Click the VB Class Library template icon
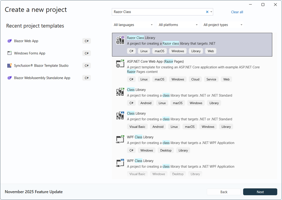The height and width of the screenshot is (200, 282). (120, 116)
